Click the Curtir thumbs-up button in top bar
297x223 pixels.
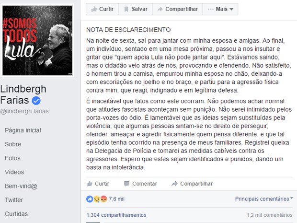[x=102, y=9]
